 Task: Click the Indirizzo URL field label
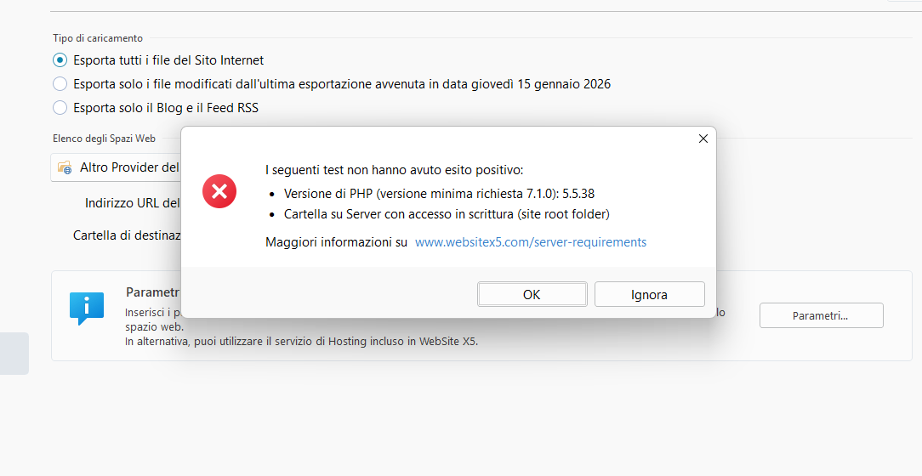[x=132, y=203]
